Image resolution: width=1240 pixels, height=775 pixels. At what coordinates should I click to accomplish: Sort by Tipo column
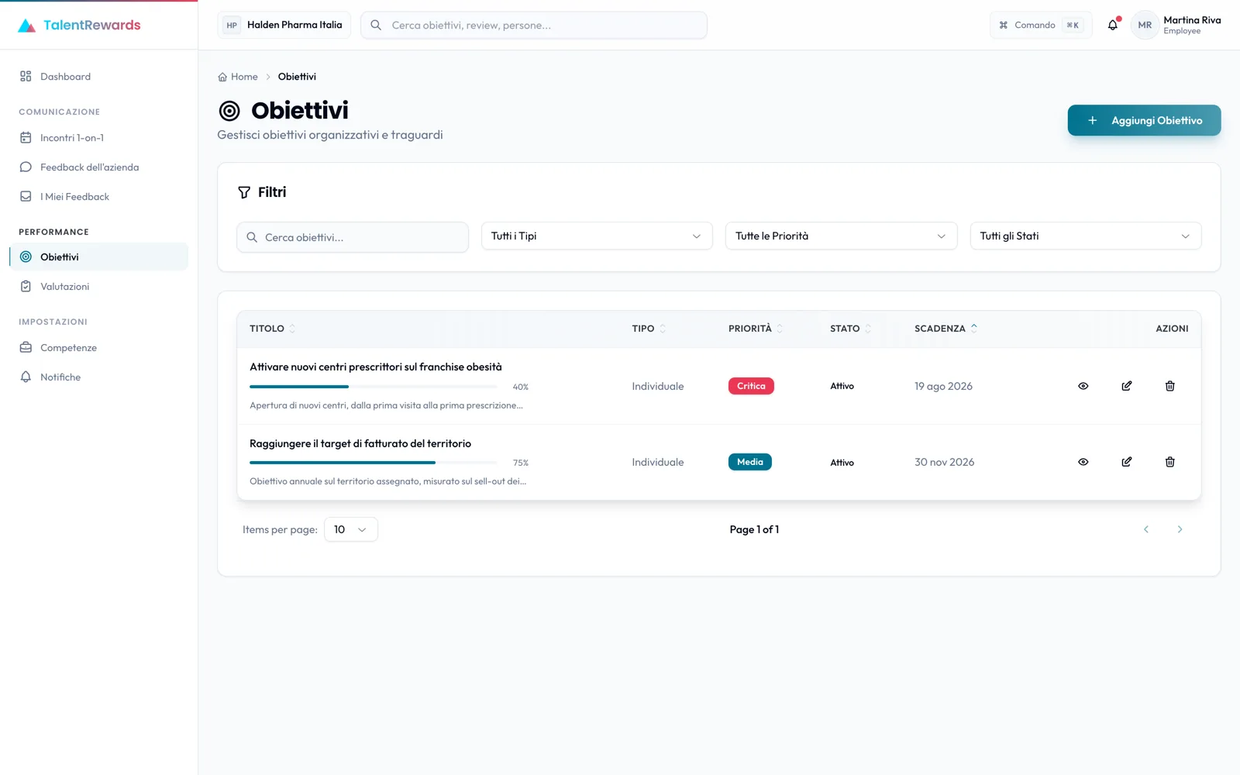coord(649,329)
